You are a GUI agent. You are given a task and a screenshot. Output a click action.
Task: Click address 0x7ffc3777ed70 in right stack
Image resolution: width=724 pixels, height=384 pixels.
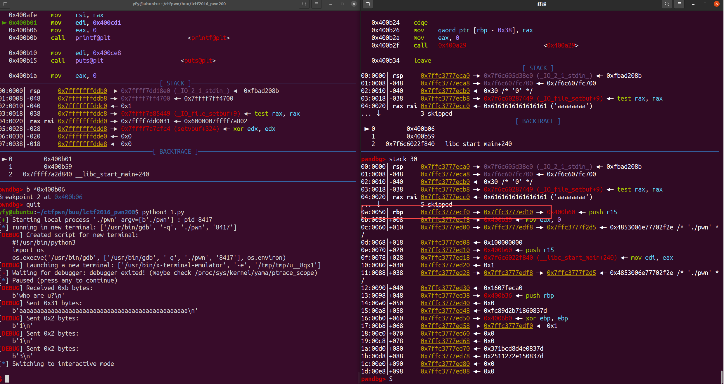click(x=445, y=349)
